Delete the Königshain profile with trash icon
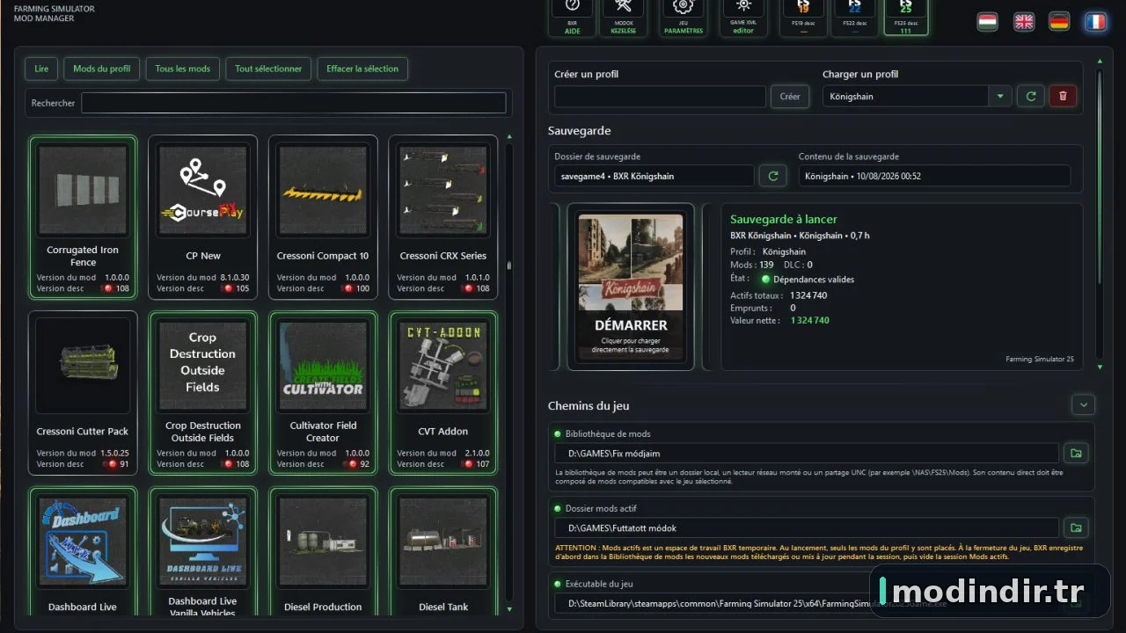Screen dimensions: 1126x633 (x=1063, y=96)
